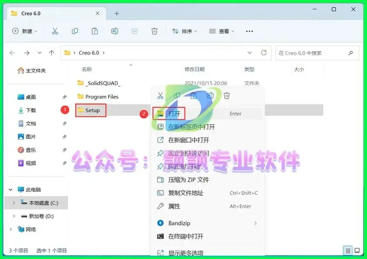Open 下载 in the sidebar

(27, 110)
